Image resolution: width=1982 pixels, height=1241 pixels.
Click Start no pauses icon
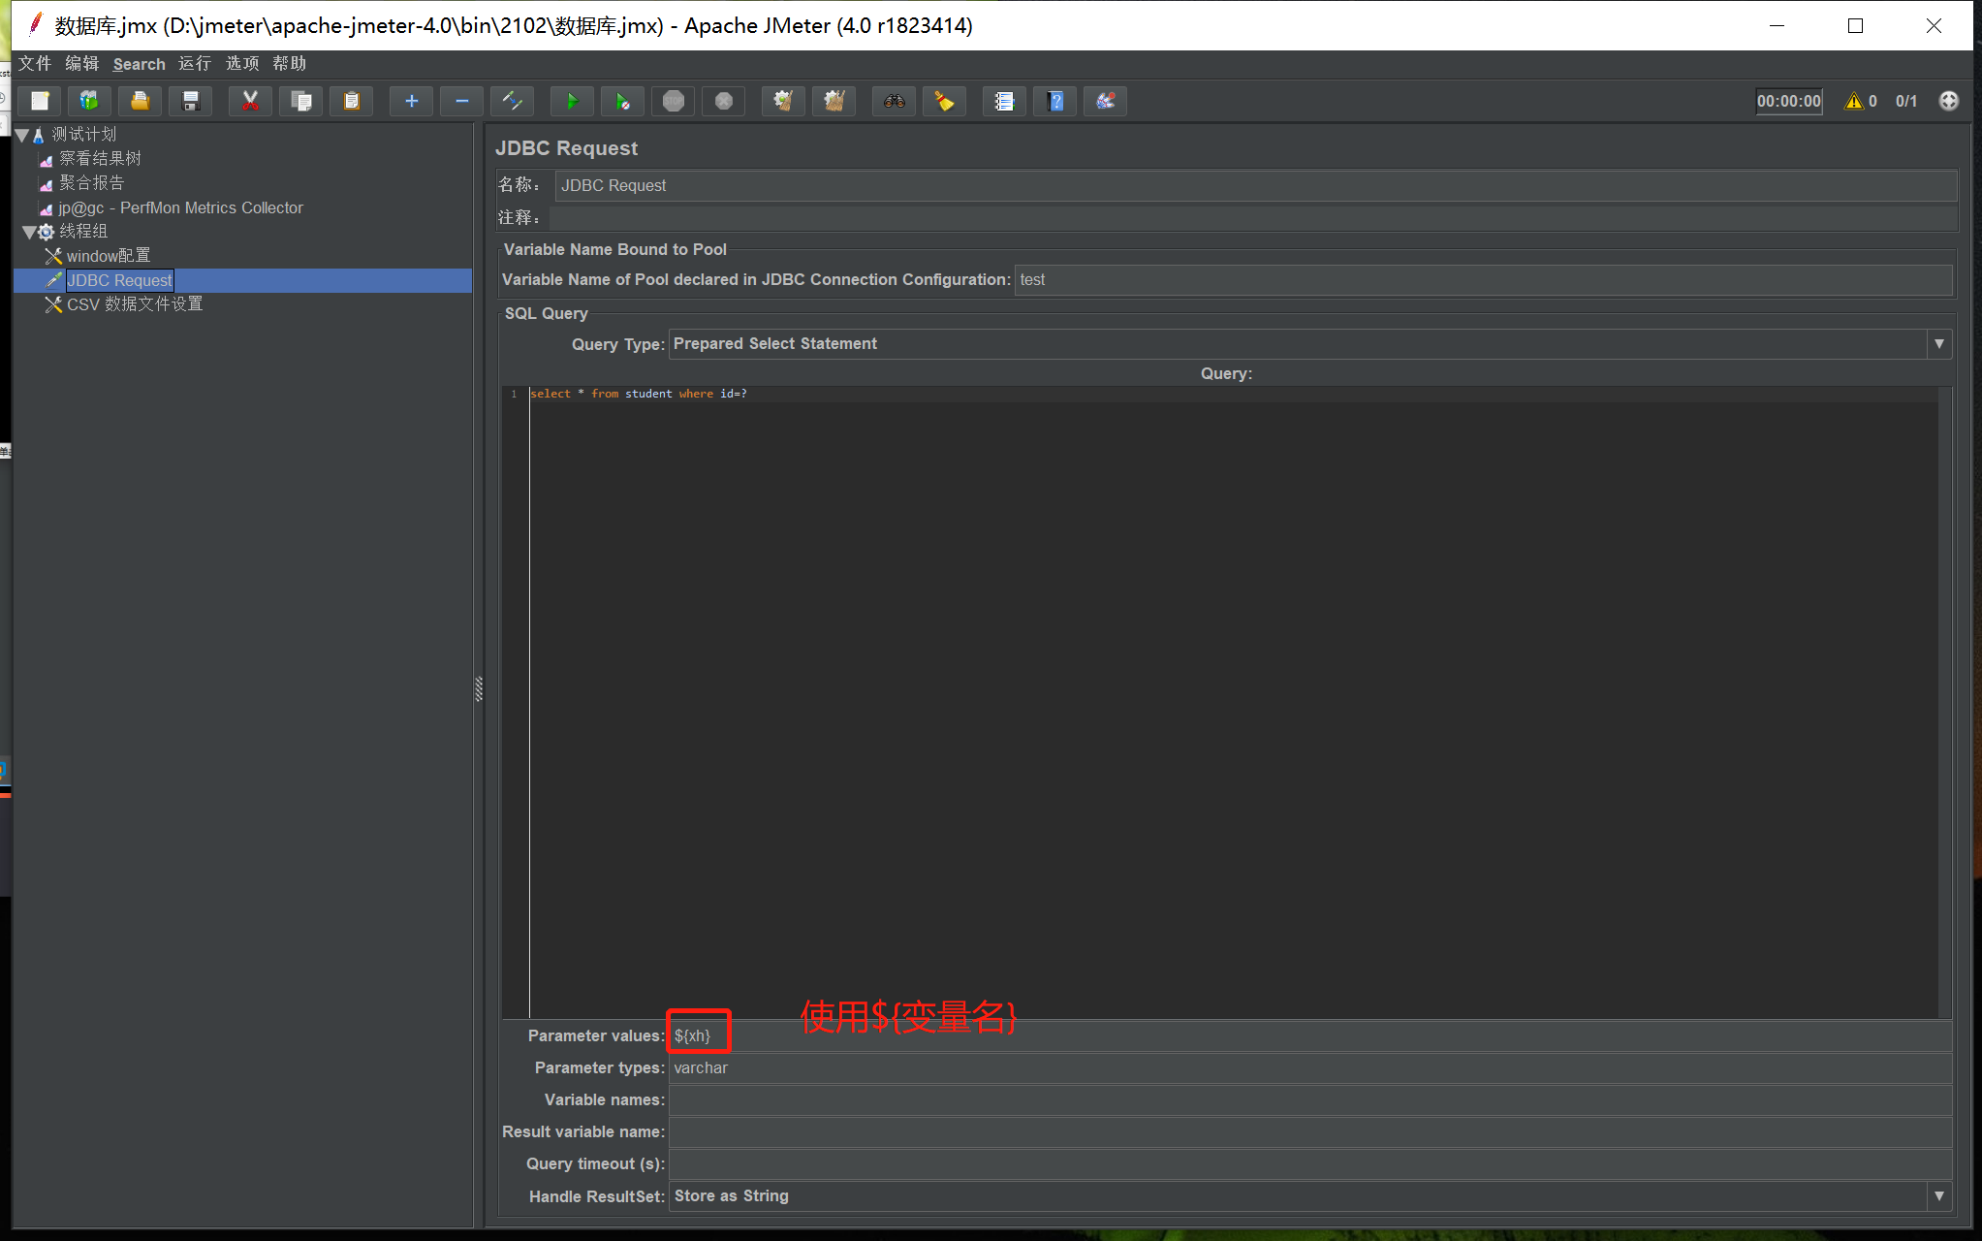click(x=622, y=101)
